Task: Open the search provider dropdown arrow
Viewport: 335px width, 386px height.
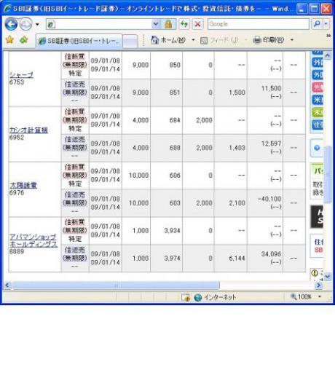Action: click(326, 24)
